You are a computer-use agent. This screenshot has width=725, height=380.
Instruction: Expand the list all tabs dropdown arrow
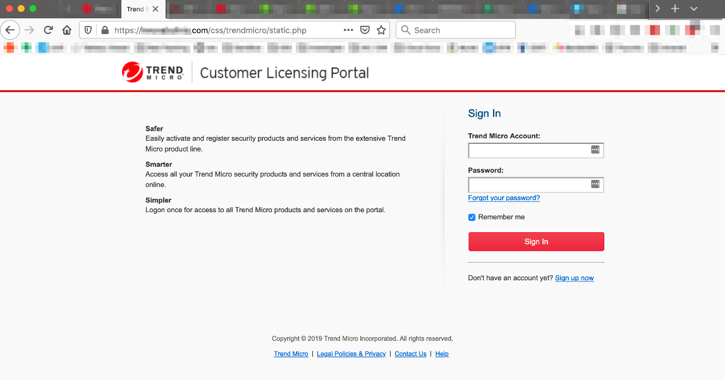coord(693,9)
